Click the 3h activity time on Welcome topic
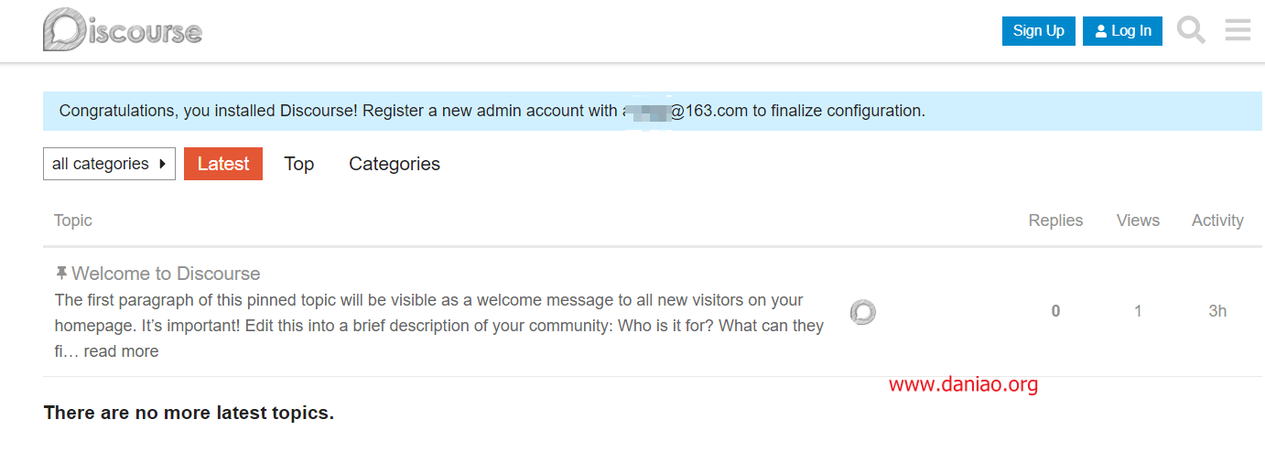The width and height of the screenshot is (1265, 452). tap(1217, 311)
